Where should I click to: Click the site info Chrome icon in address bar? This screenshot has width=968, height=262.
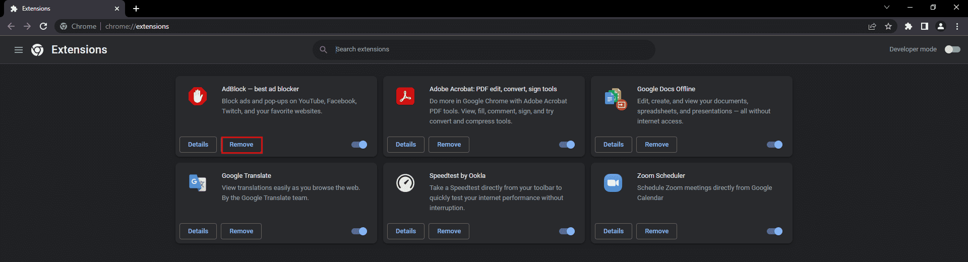(x=64, y=26)
